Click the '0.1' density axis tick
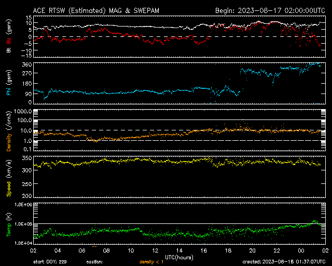 point(27,149)
